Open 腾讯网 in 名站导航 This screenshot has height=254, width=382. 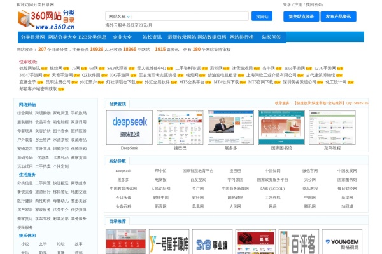click(x=310, y=206)
